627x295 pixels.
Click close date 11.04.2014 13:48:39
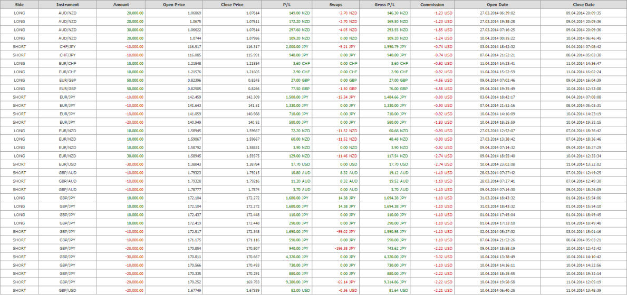pos(583,290)
